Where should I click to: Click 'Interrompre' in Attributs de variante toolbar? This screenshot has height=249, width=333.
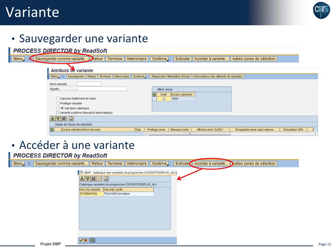point(122,77)
